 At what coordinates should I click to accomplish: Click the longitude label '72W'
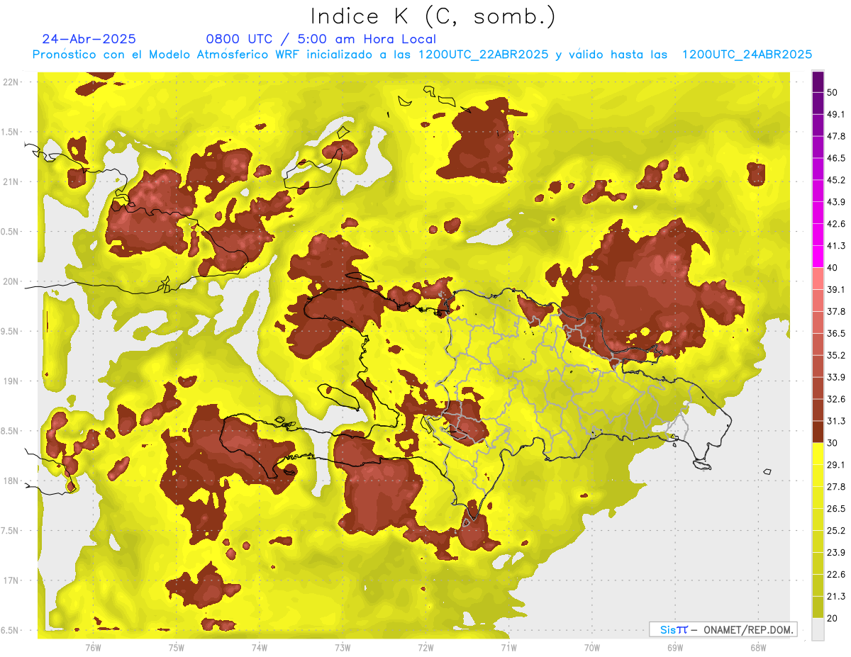click(425, 647)
